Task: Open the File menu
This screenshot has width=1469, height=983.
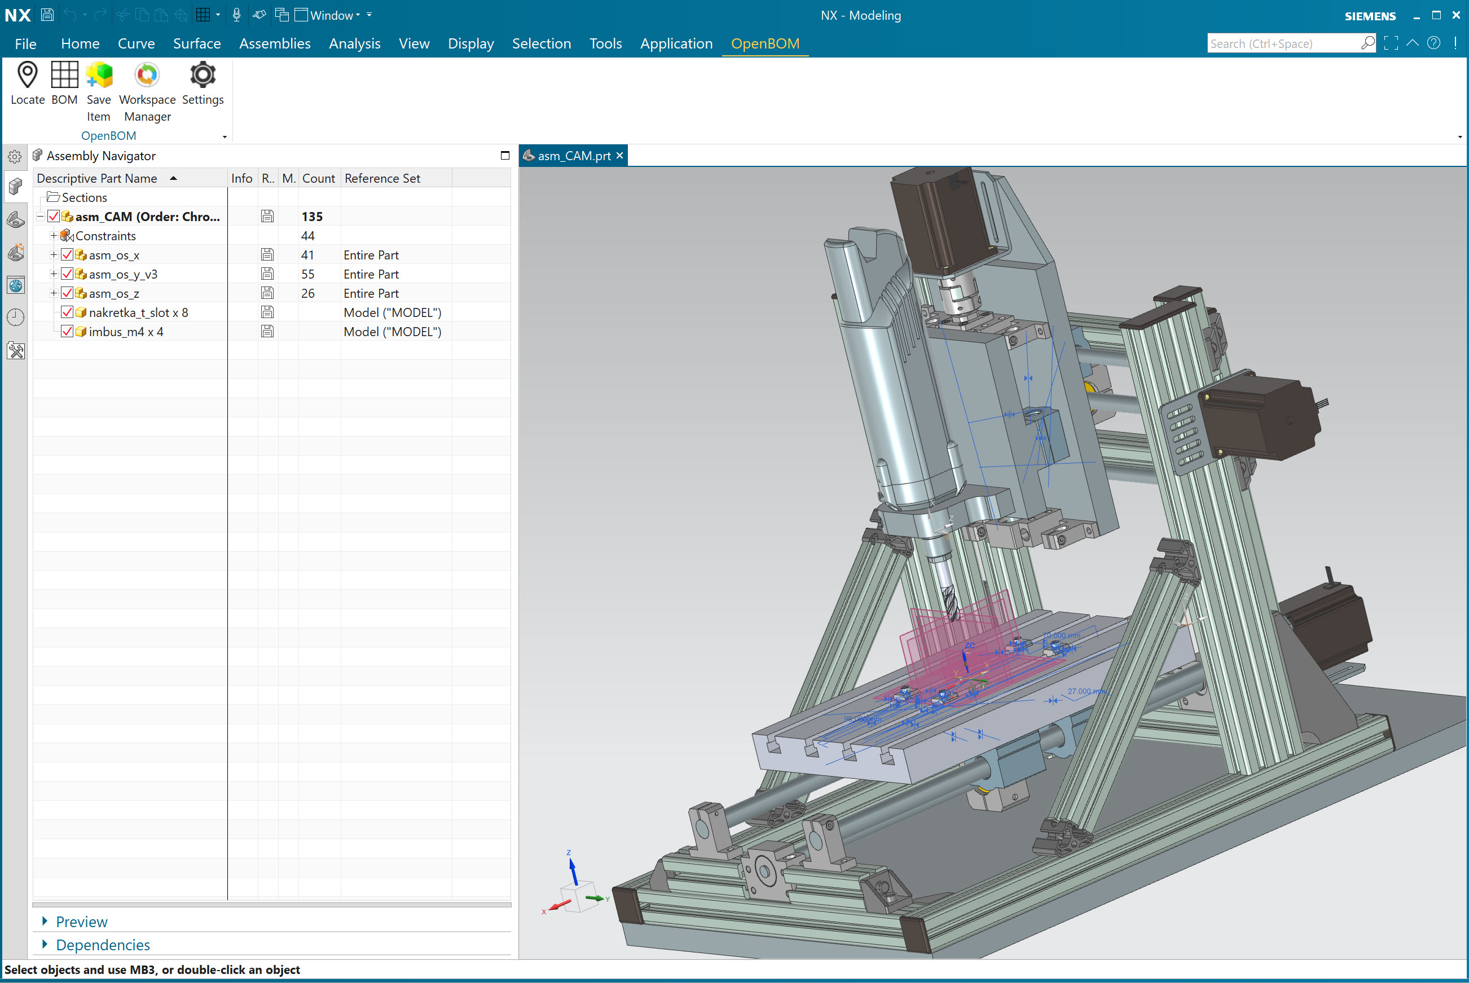Action: point(26,43)
